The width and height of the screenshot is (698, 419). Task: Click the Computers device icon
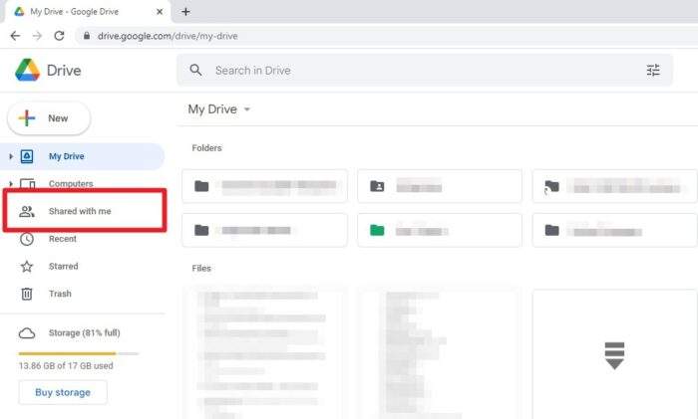tap(28, 183)
